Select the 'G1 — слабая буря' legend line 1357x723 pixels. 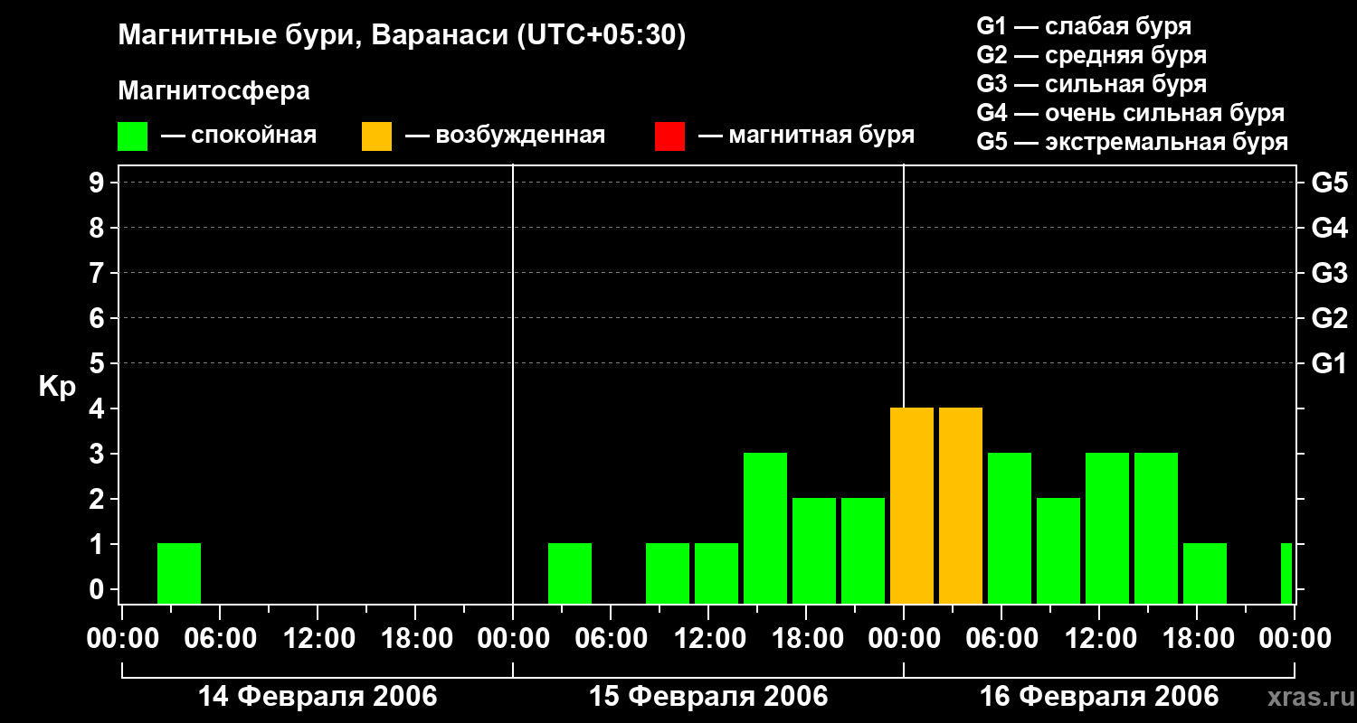pyautogui.click(x=1084, y=26)
